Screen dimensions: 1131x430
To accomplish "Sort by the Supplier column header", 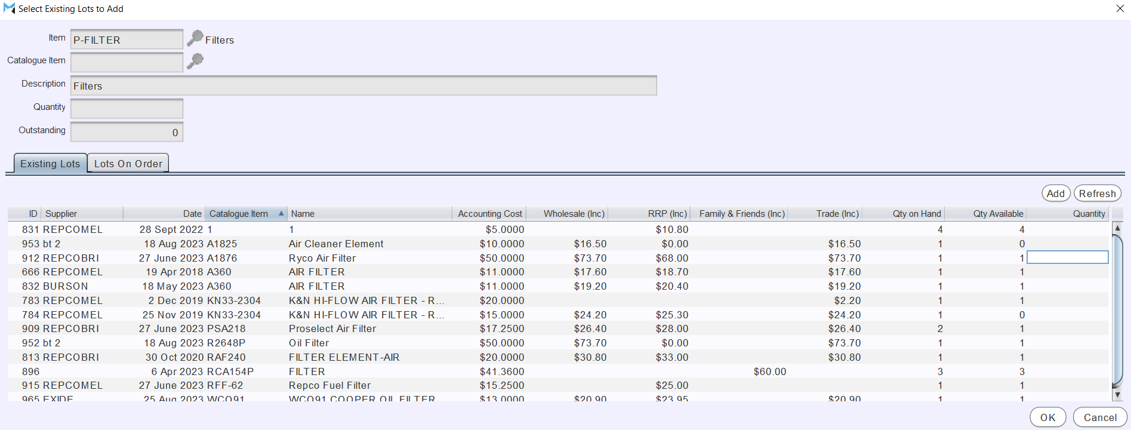I will tap(82, 213).
